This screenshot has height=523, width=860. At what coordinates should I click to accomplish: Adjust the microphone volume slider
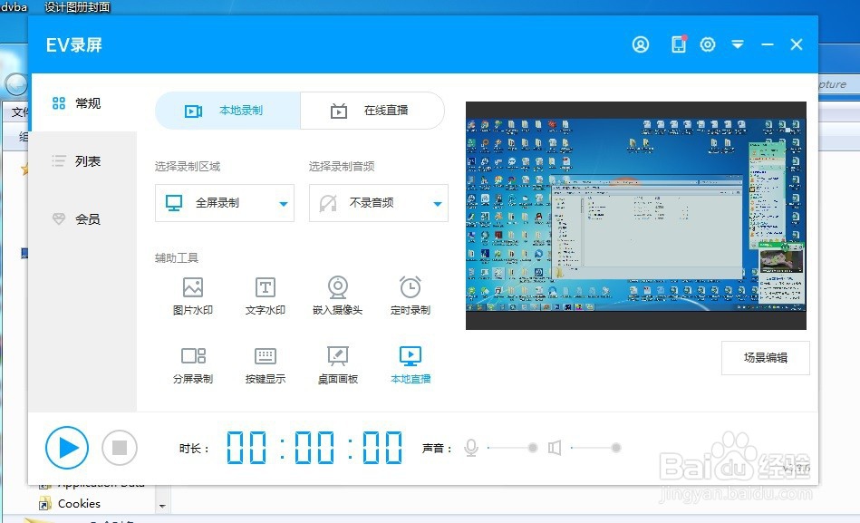point(512,448)
